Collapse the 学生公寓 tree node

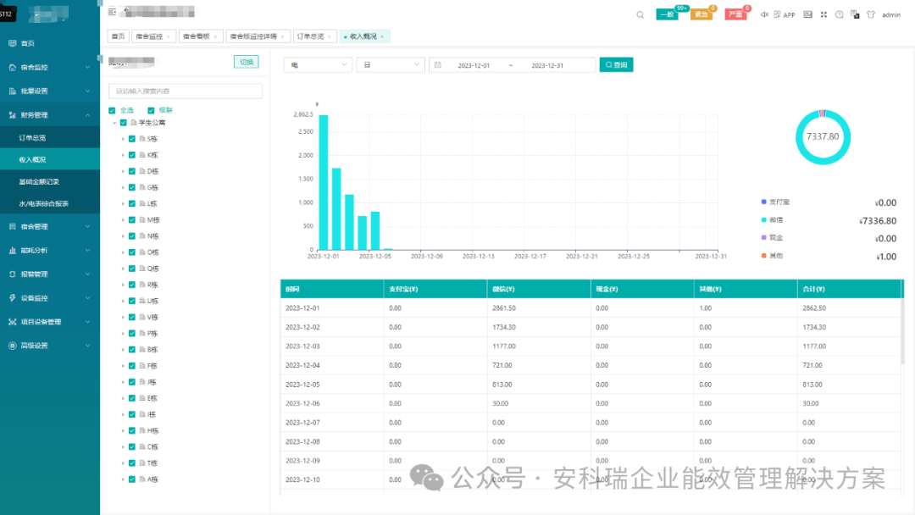point(114,123)
